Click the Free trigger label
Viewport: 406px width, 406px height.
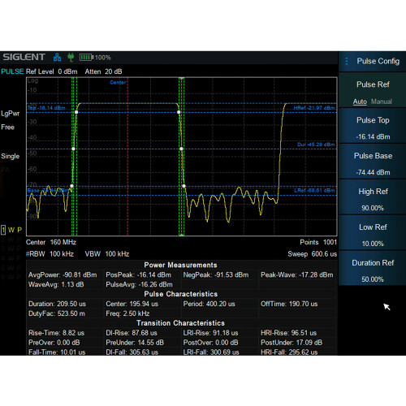point(7,127)
